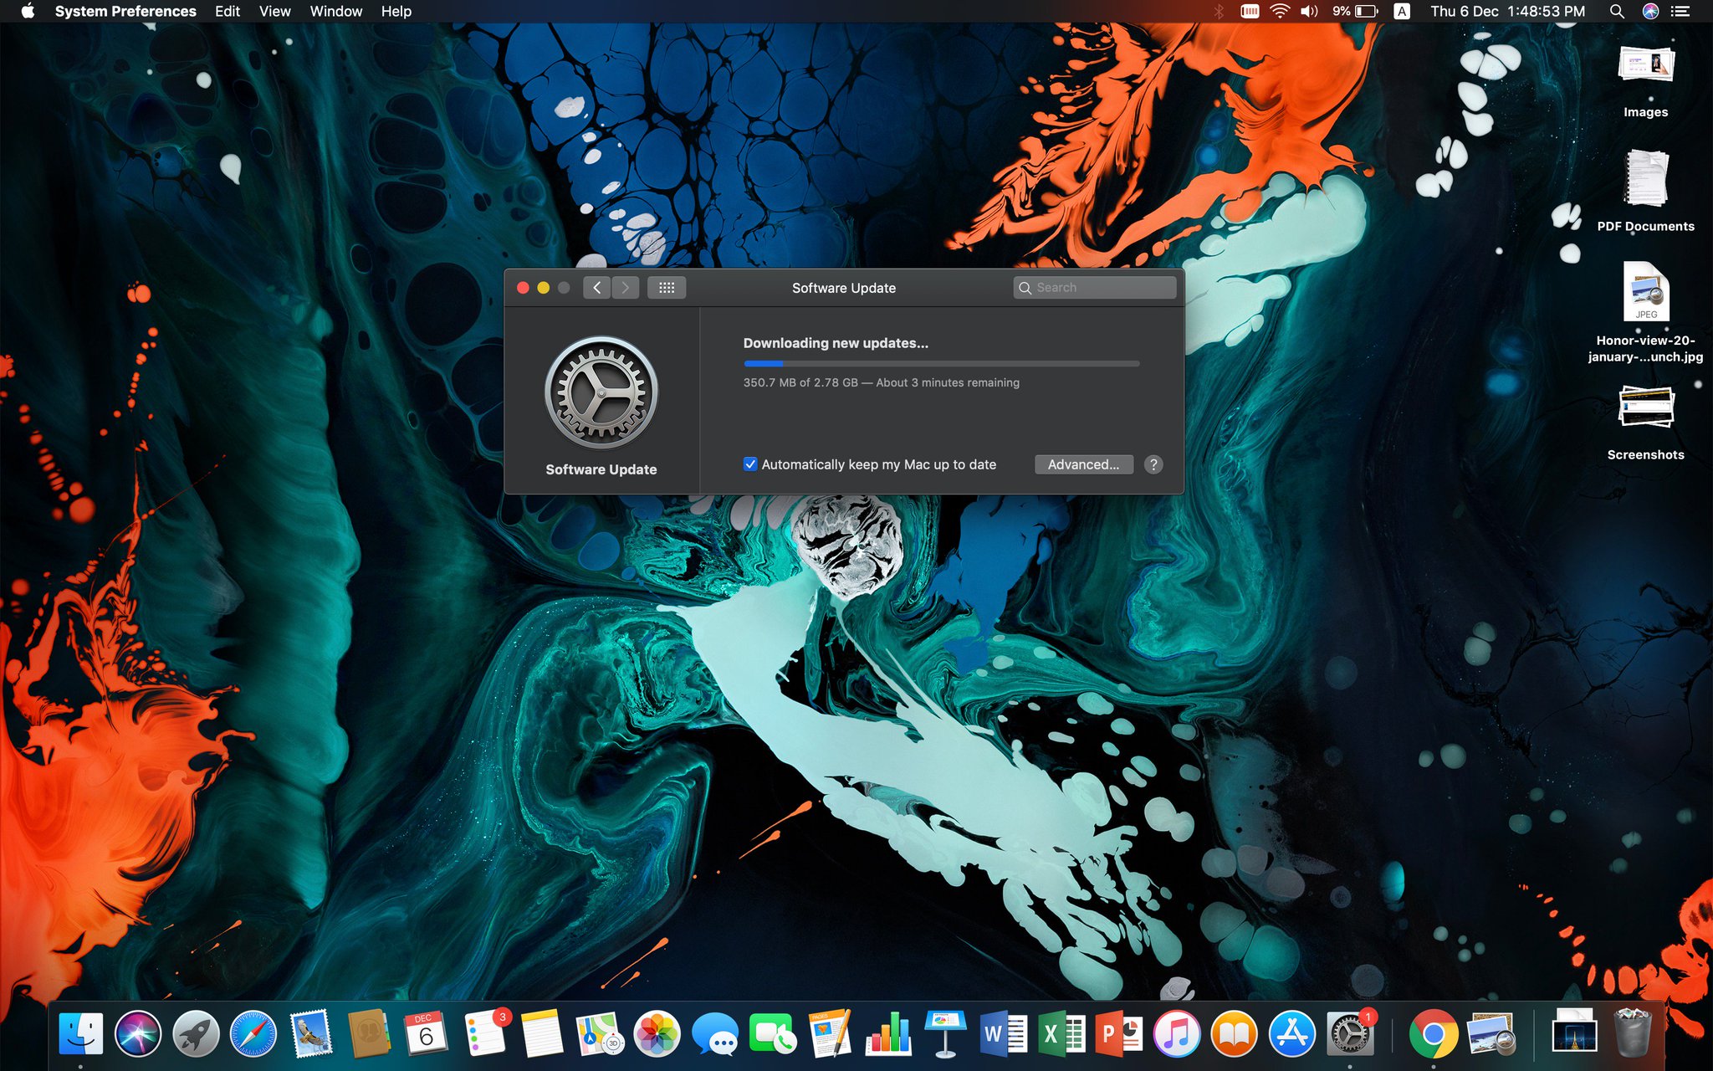Open the volume control menu

click(x=1308, y=11)
